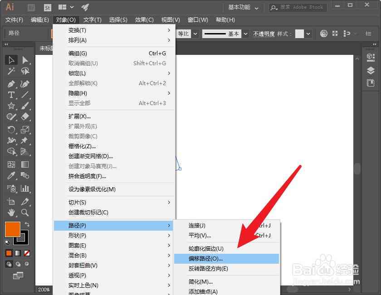Image resolution: width=381 pixels, height=295 pixels.
Task: Expand 锁定(L) submenu
Action: 114,73
